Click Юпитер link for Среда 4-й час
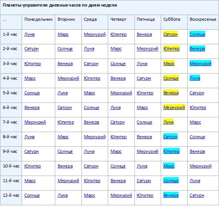 click(92, 79)
